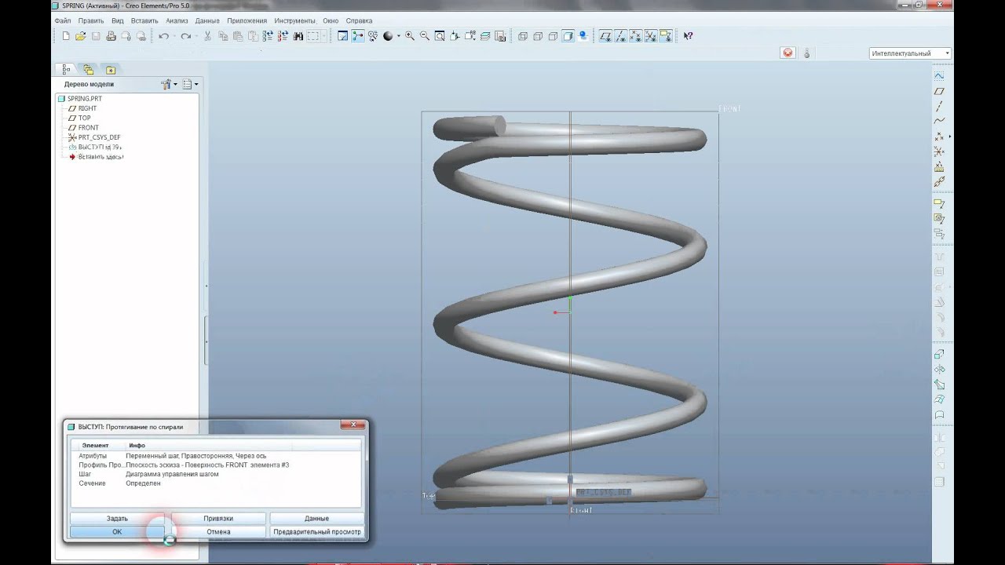Switch to Folder Browser navigator tab
The width and height of the screenshot is (1005, 565).
click(88, 69)
